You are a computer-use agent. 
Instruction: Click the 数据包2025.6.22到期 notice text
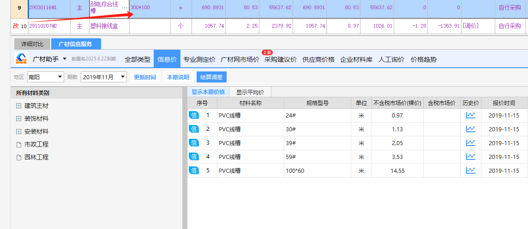(x=93, y=59)
